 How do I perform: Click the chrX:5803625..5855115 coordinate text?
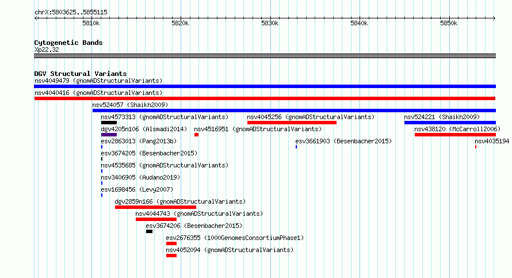71,13
